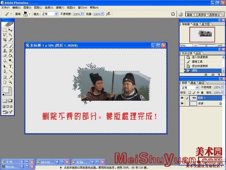Open the 图像(I) menu

pos(27,7)
